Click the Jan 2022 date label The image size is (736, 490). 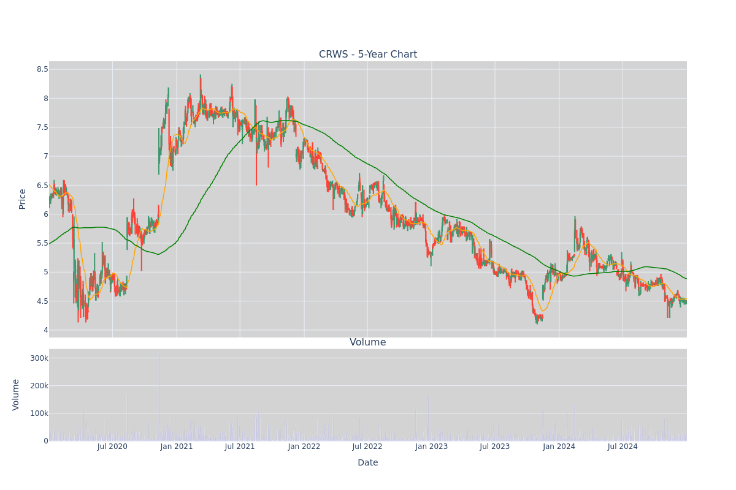(x=304, y=447)
